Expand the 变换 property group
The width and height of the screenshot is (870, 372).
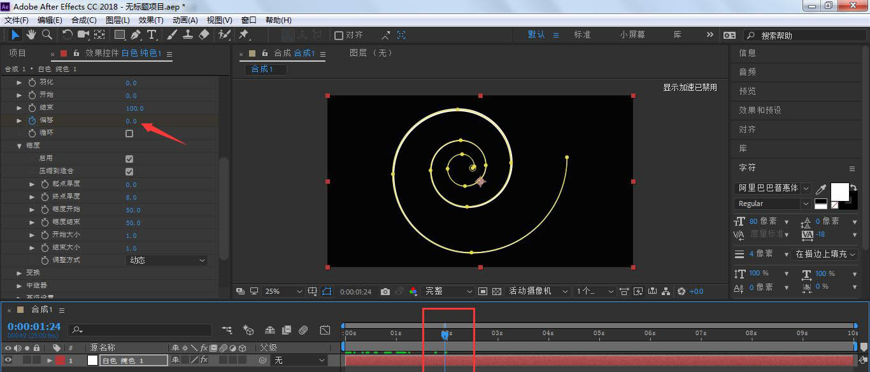coord(19,273)
